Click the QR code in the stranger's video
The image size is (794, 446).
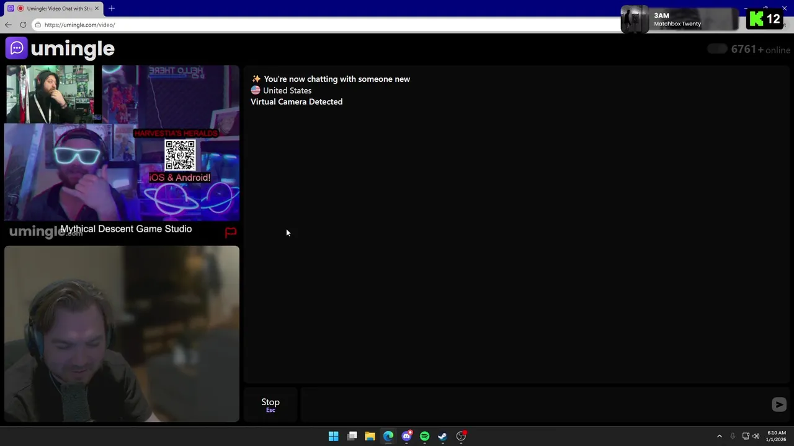pyautogui.click(x=180, y=155)
